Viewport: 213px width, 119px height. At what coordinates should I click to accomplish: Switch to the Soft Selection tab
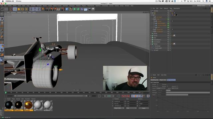point(171,80)
